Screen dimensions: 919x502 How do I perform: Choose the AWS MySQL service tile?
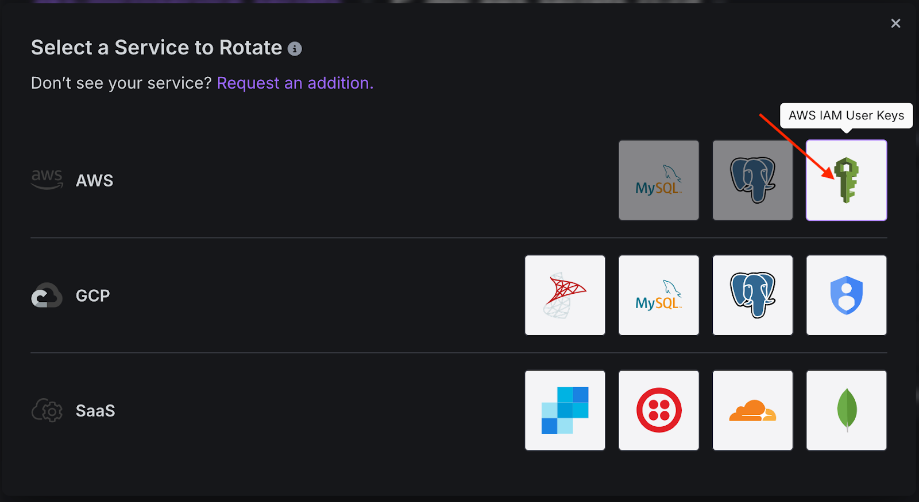click(x=659, y=180)
